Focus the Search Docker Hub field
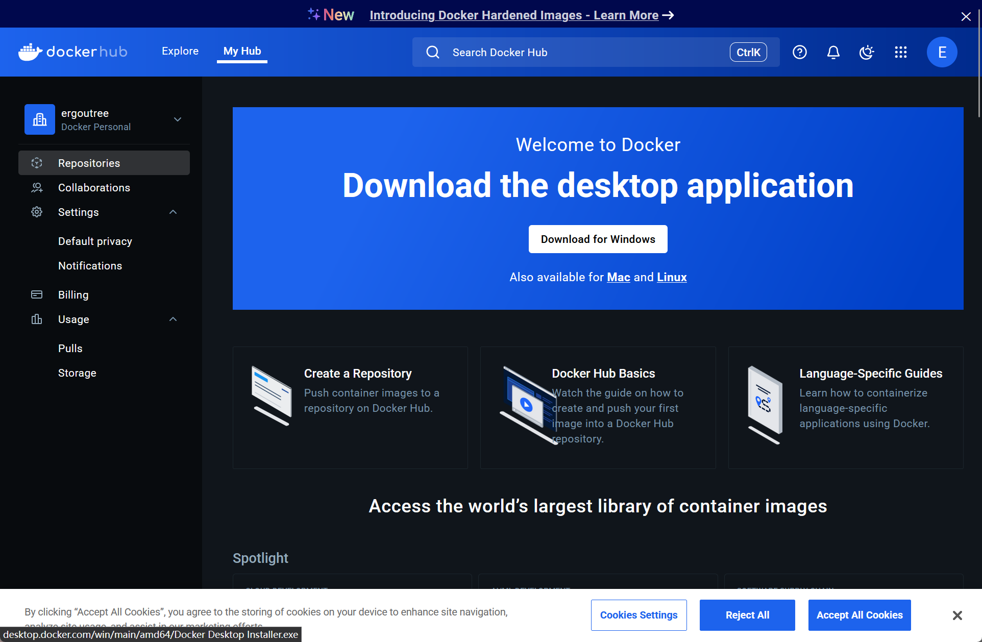This screenshot has width=982, height=642. click(x=596, y=52)
